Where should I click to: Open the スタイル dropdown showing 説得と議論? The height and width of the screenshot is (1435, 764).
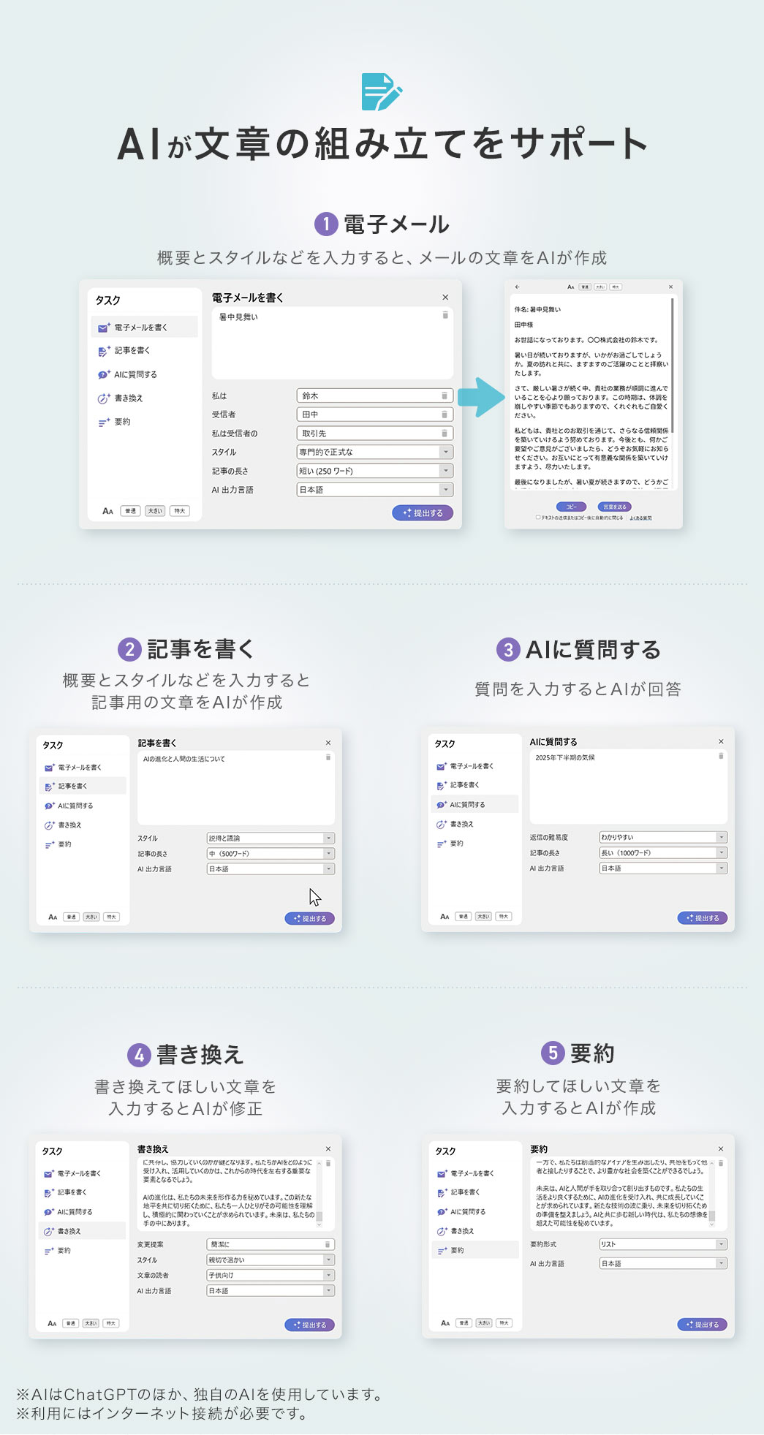(x=271, y=838)
